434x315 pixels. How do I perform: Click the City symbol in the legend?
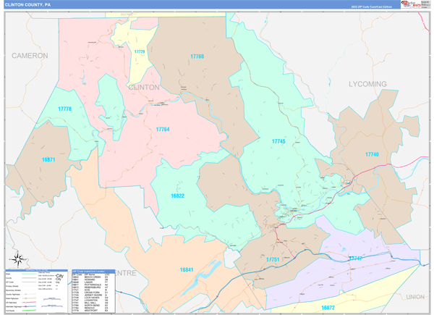[x=60, y=277]
